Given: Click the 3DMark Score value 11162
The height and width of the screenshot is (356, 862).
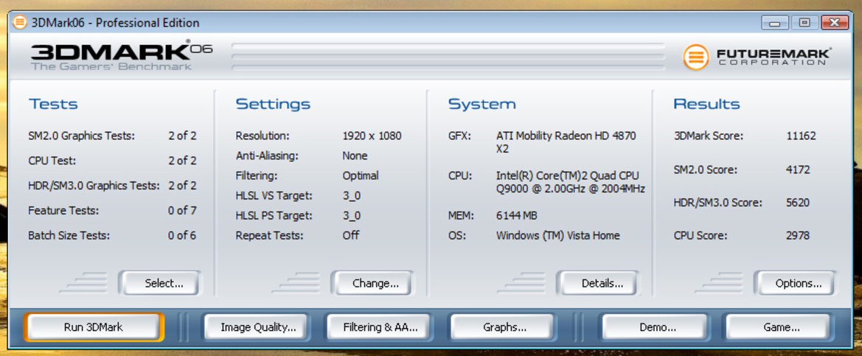Looking at the screenshot, I should click(x=801, y=136).
